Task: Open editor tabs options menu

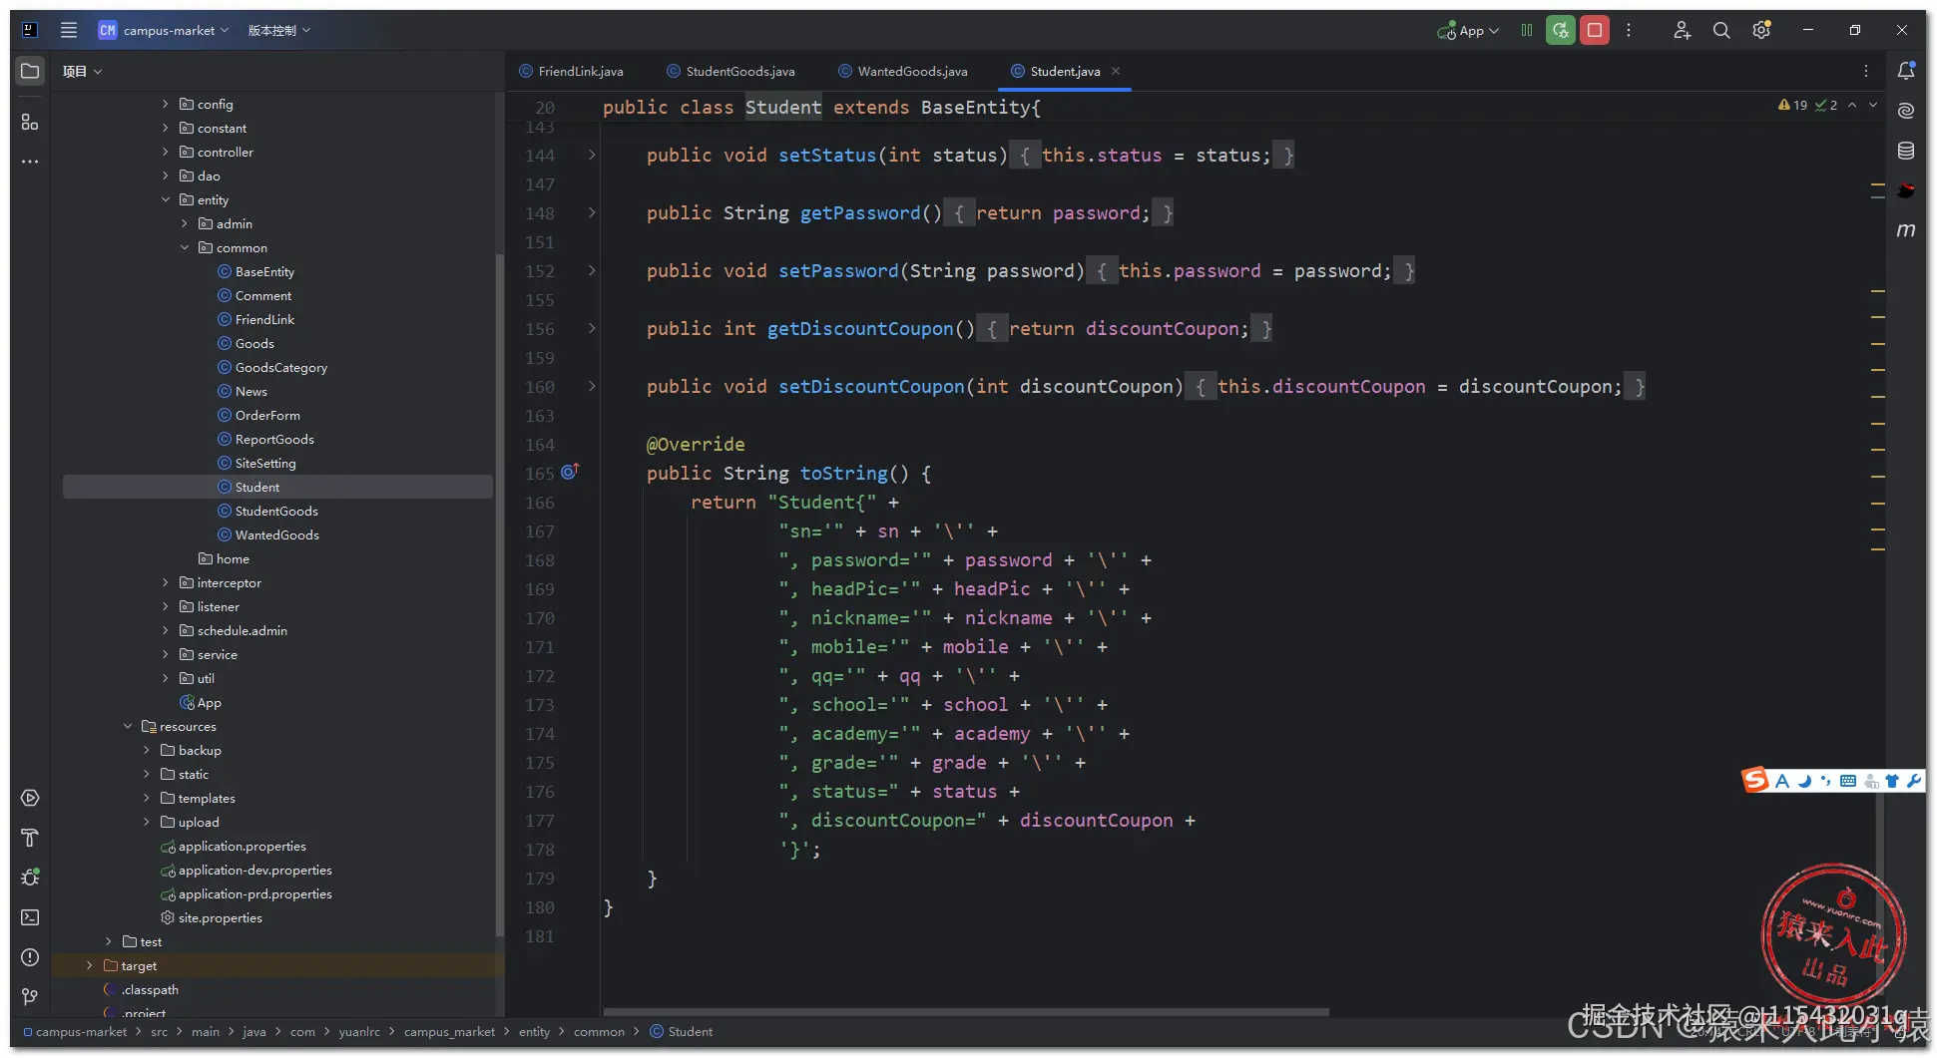Action: click(x=1866, y=71)
